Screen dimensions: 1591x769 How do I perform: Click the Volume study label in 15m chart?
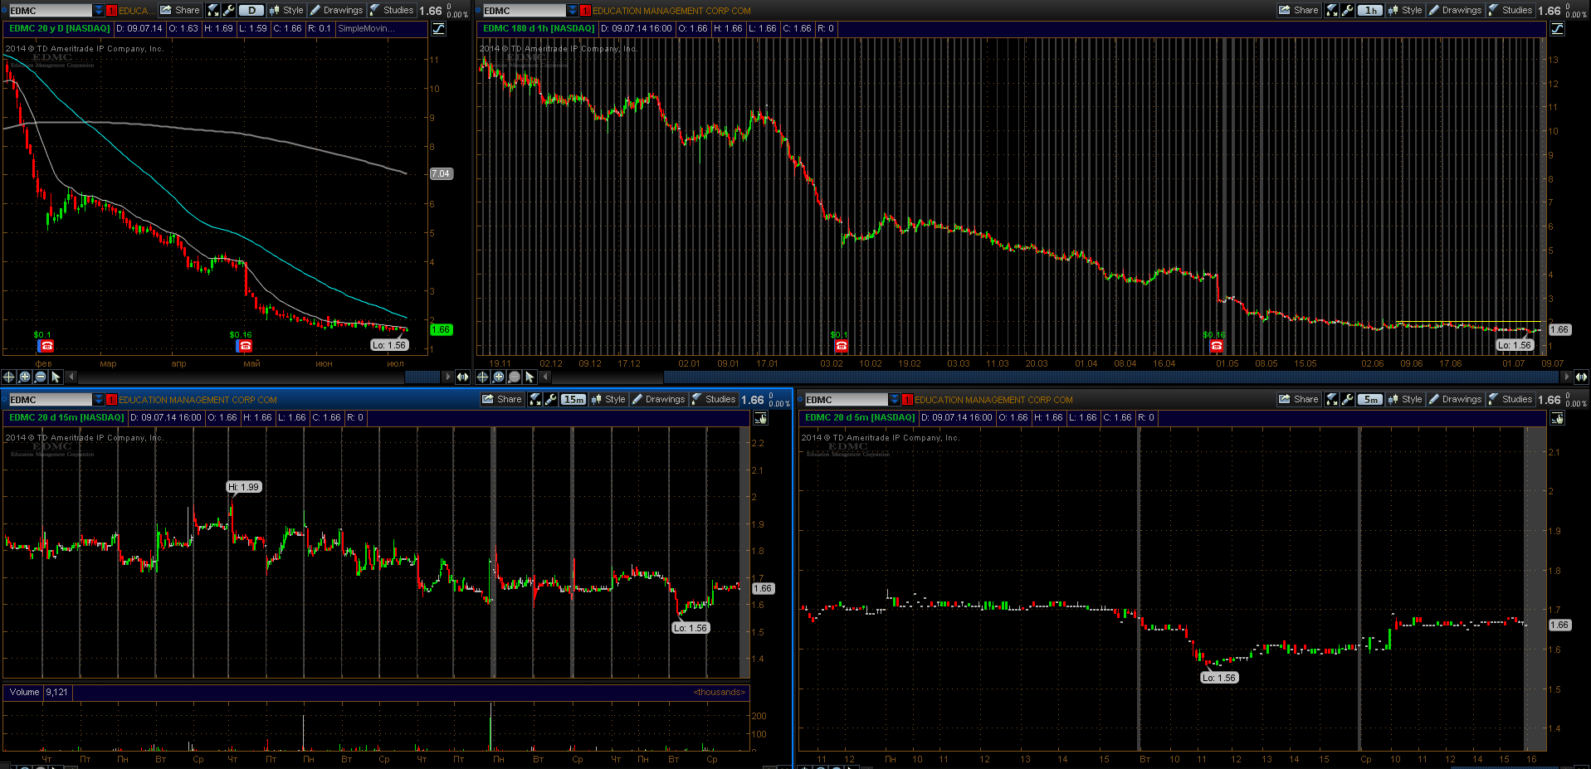pyautogui.click(x=25, y=692)
